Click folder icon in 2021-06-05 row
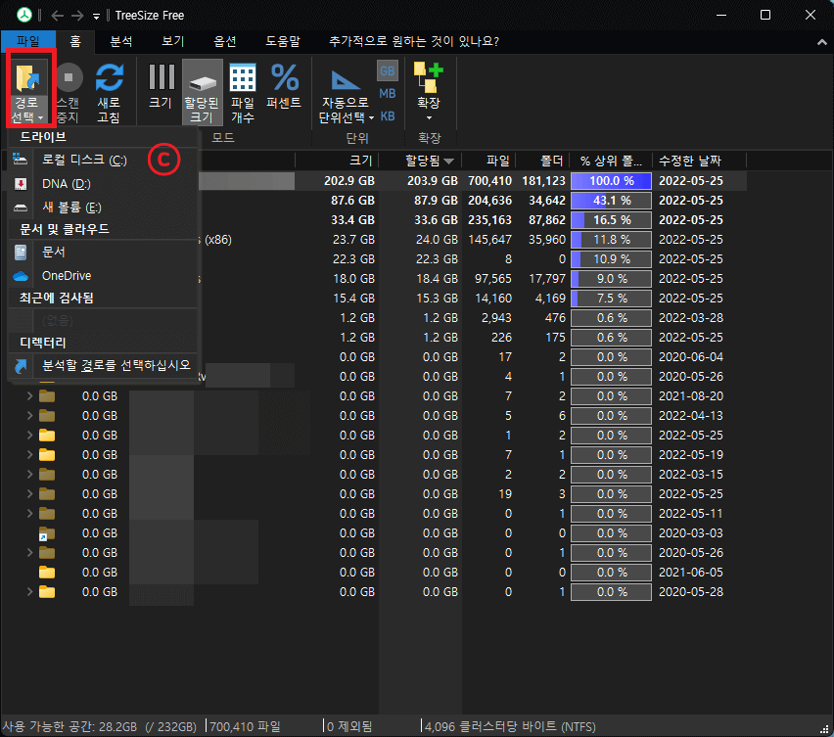Viewport: 834px width, 737px height. tap(47, 573)
